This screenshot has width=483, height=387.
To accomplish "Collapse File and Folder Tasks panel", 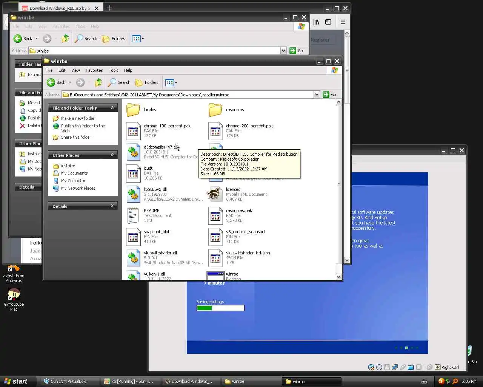I will click(x=112, y=108).
